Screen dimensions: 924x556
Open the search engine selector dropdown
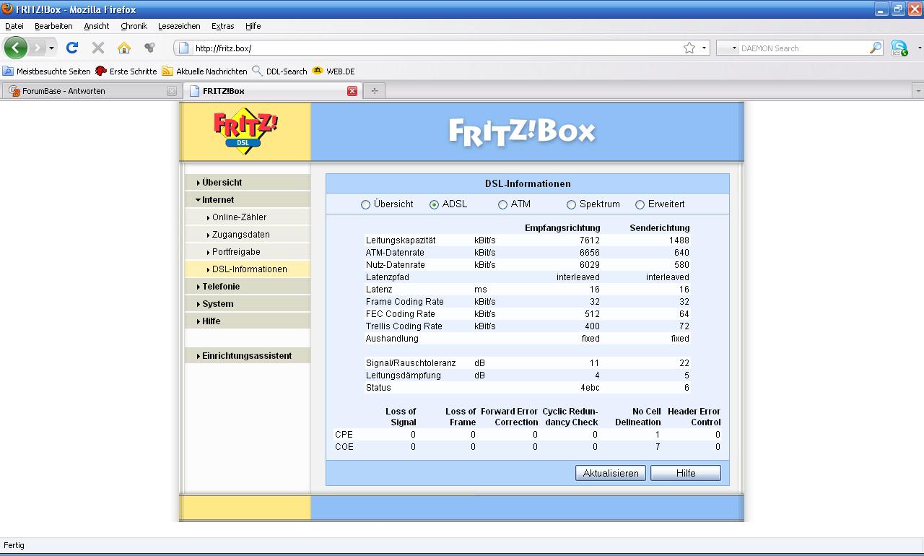pyautogui.click(x=735, y=48)
